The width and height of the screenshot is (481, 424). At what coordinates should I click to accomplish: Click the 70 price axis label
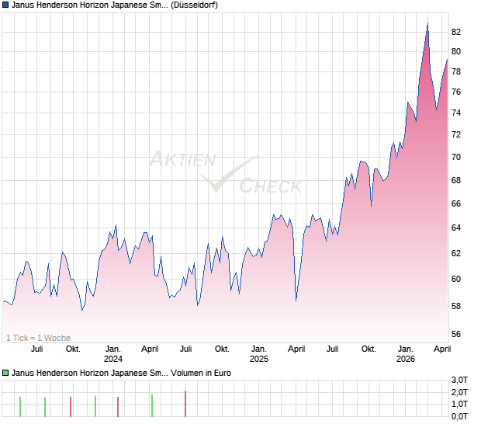tap(456, 157)
